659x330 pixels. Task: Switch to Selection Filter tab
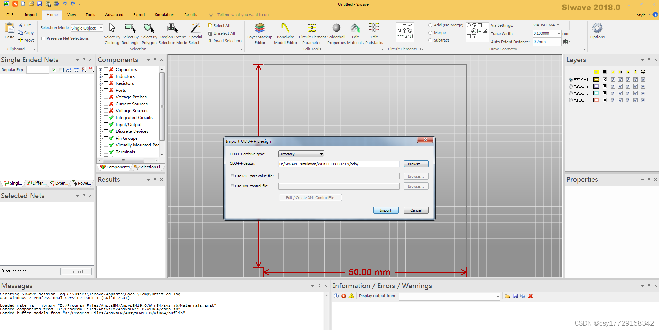click(x=148, y=167)
